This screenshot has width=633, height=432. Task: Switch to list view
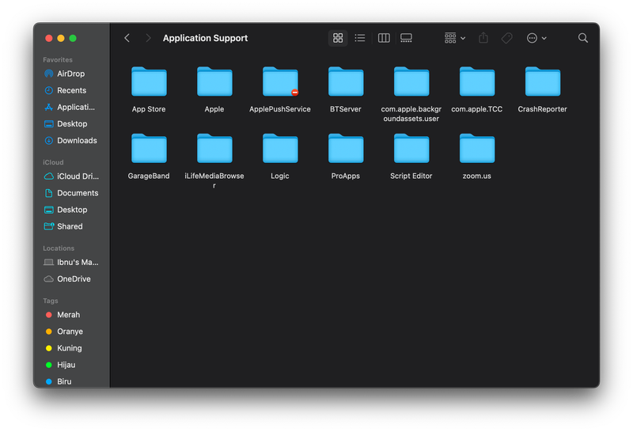[360, 38]
